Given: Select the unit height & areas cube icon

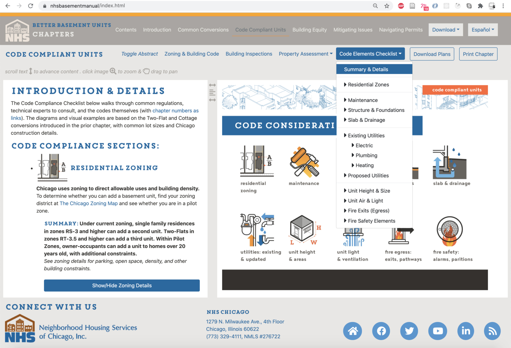Looking at the screenshot, I should 303,230.
